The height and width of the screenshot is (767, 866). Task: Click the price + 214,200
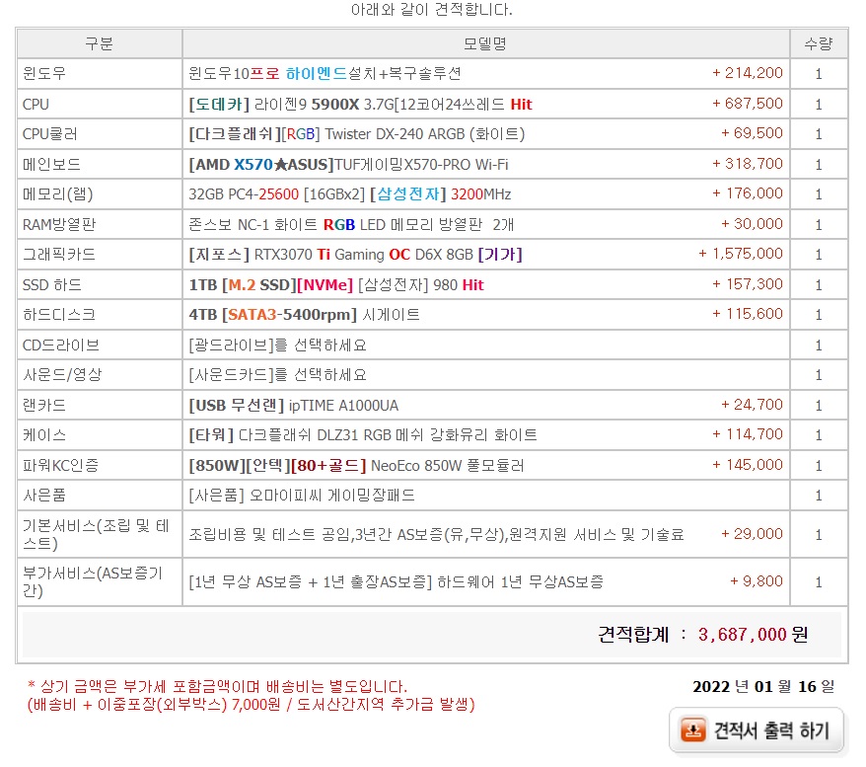tap(748, 73)
